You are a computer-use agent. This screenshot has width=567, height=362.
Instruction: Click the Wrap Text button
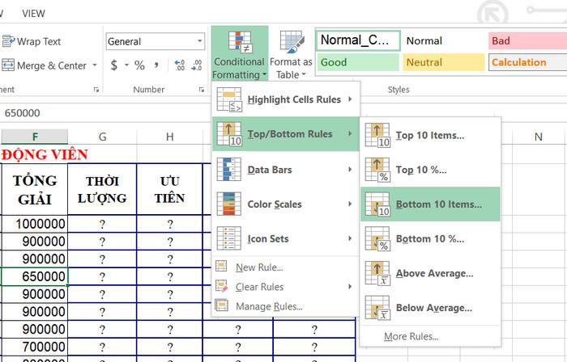point(32,41)
